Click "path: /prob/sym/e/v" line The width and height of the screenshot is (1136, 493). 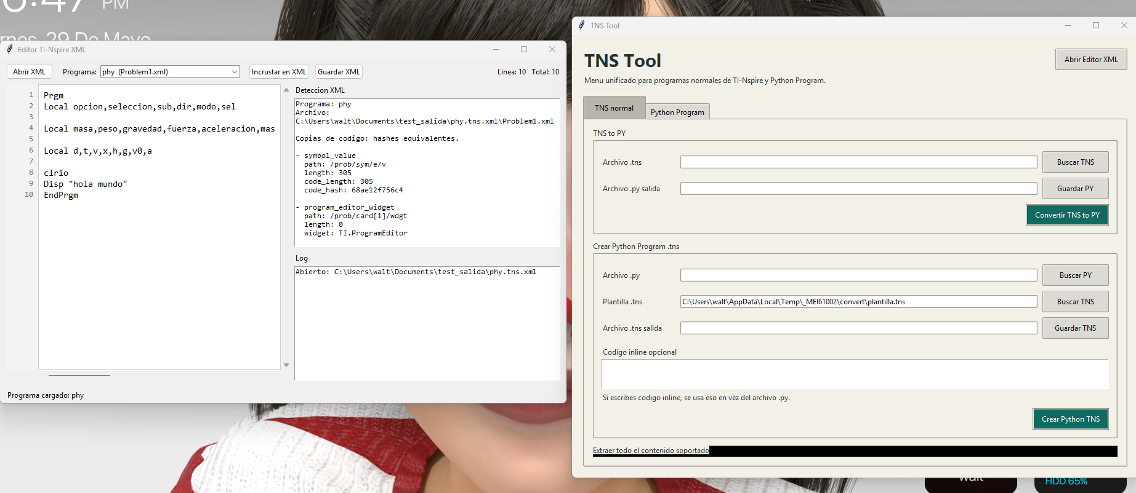[345, 164]
